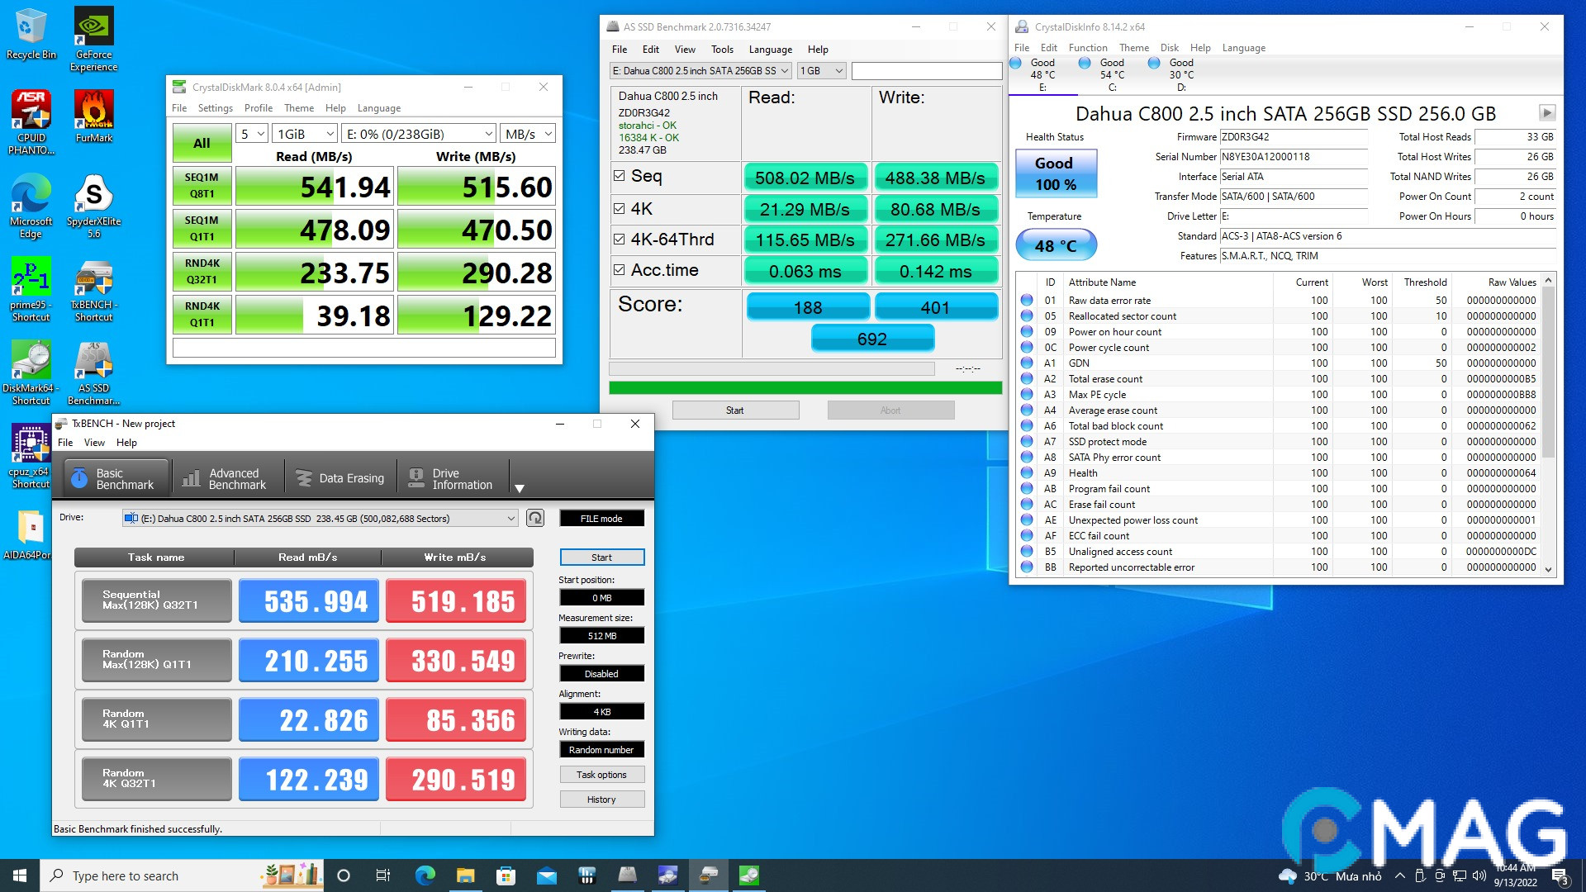The image size is (1586, 892).
Task: Click the TxBENCH drive refresh icon
Action: click(x=535, y=518)
